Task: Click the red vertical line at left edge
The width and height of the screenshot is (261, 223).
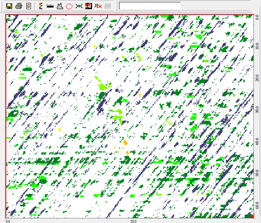Action: click(6, 116)
